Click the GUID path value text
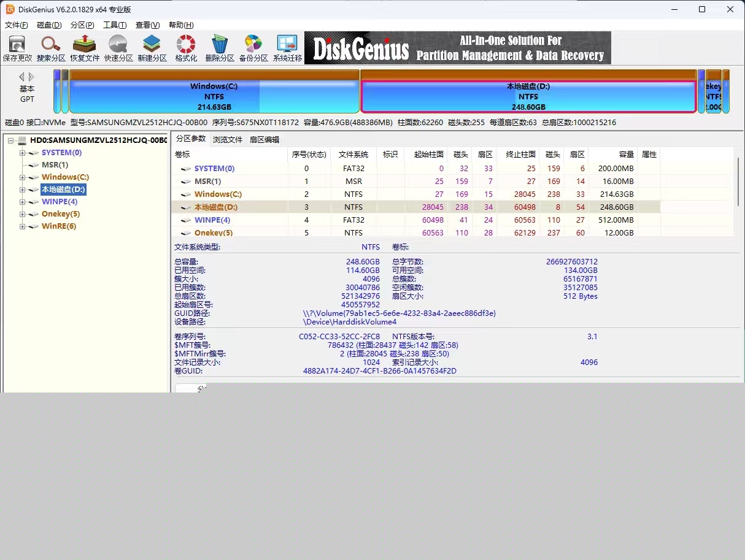 click(x=399, y=313)
